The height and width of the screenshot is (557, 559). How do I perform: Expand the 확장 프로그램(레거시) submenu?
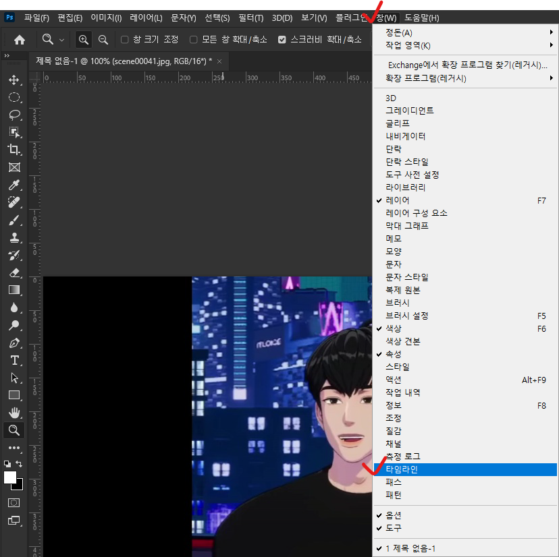tap(465, 78)
